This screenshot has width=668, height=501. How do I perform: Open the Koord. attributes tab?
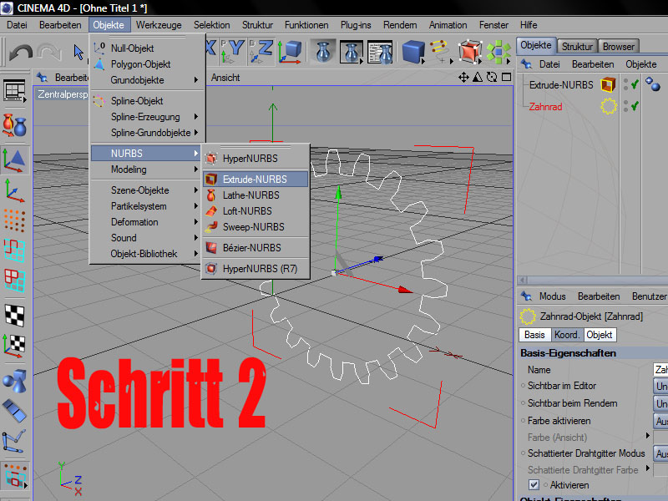567,335
